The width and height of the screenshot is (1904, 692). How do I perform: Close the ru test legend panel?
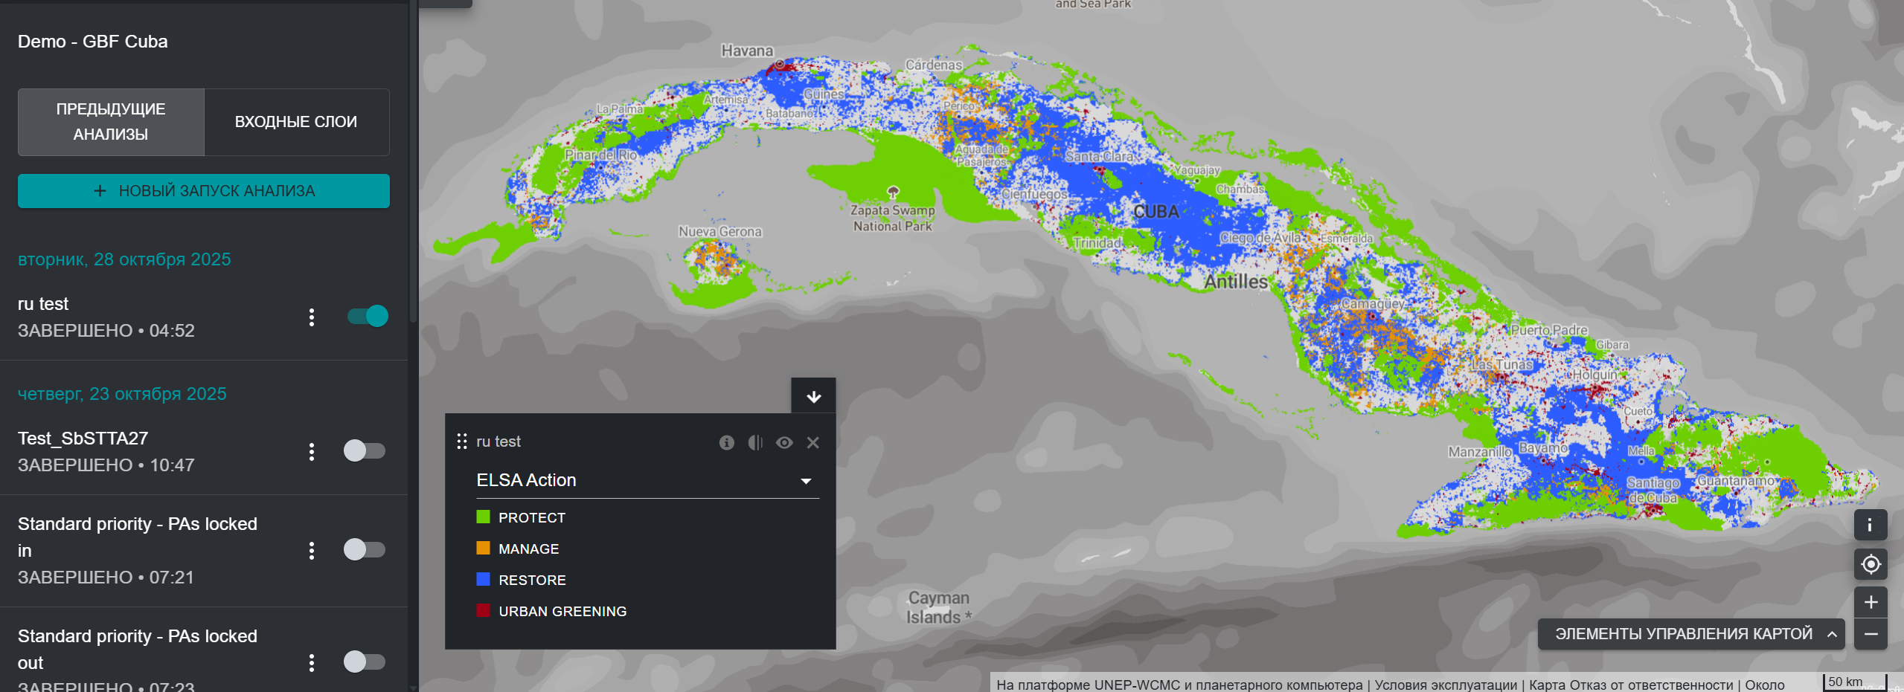click(x=812, y=442)
